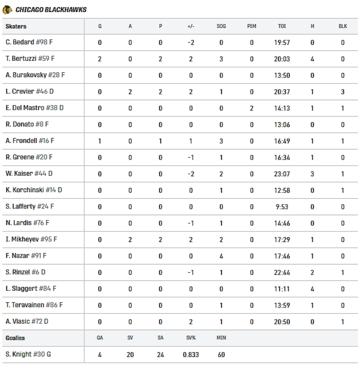This screenshot has width=359, height=368.
Task: Open T. Bertuzzi #59 player link
Action: (30, 59)
